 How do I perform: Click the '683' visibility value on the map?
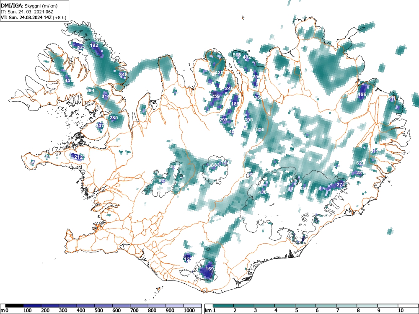(215, 165)
